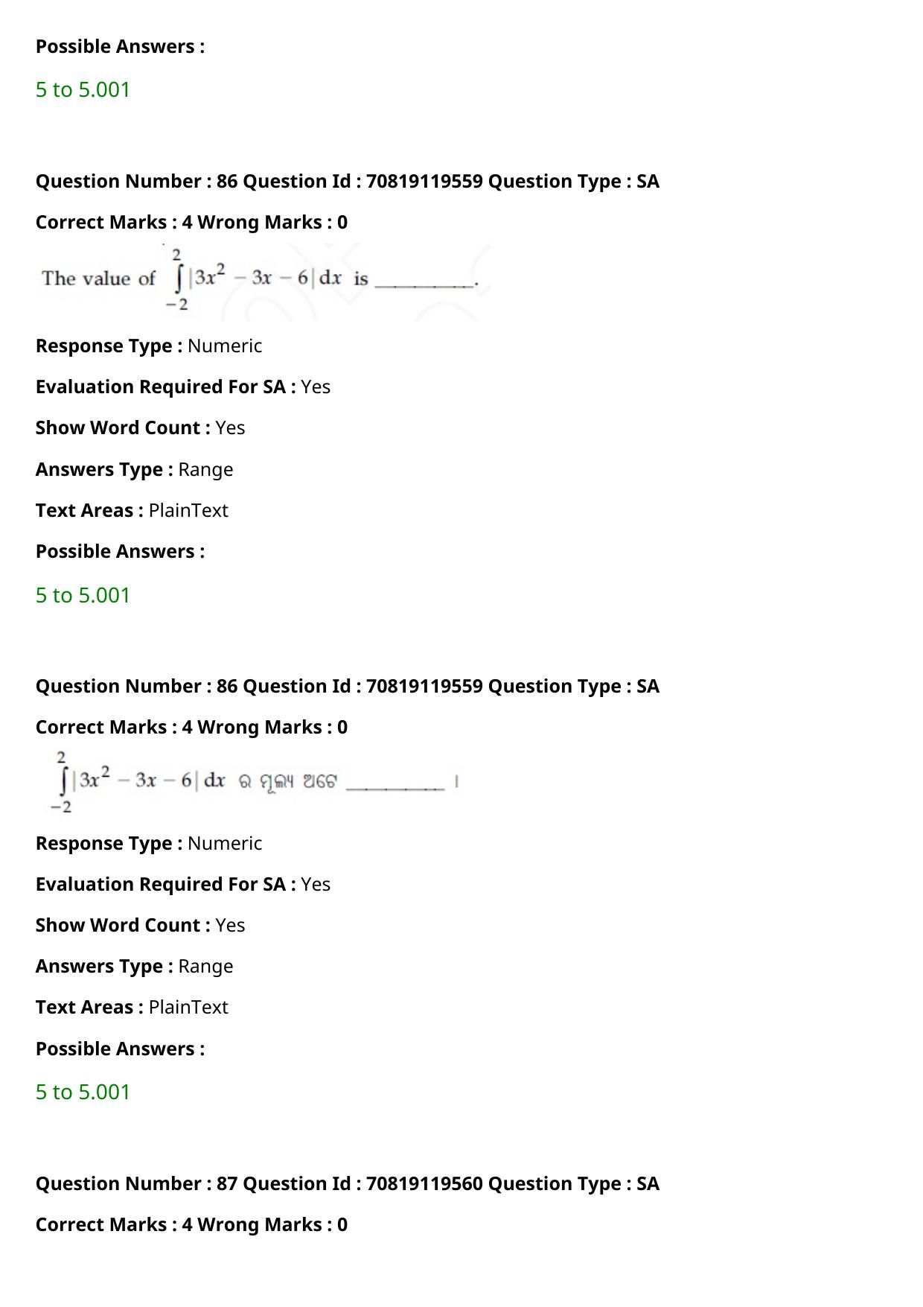Click first 'Question Number : 86' heading
Viewport: 923px width, 1307px height.
click(348, 181)
